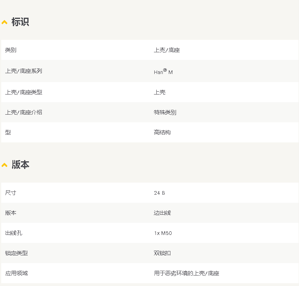
Task: Select the 高结构 value
Action: click(162, 132)
